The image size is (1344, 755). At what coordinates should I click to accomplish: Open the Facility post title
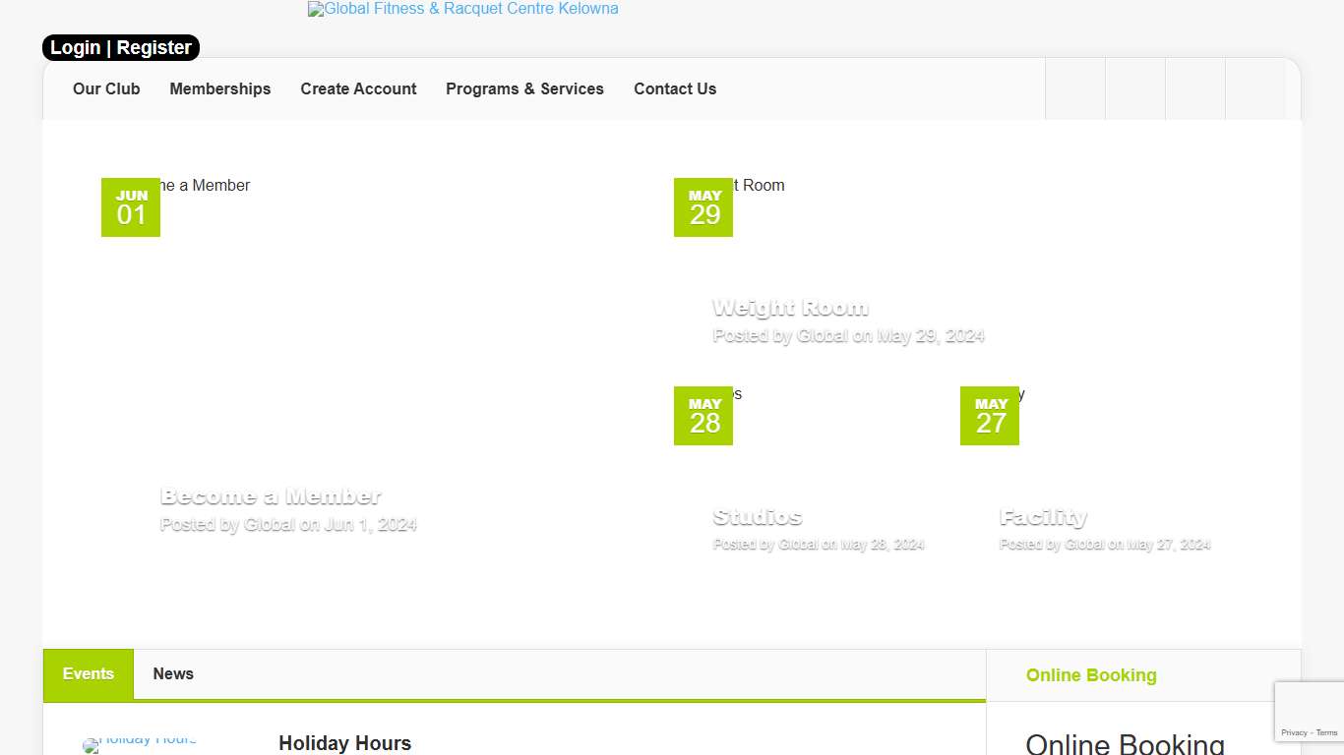(1043, 517)
